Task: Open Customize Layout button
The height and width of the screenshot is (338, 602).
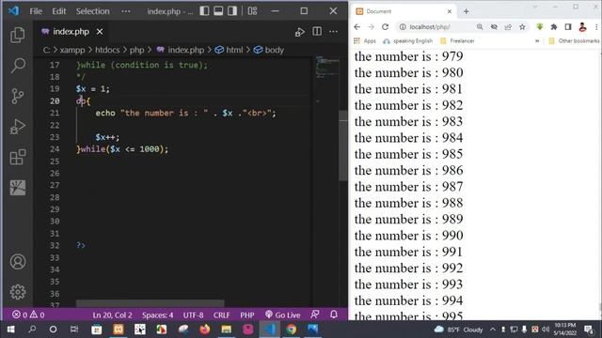Action: [x=252, y=11]
